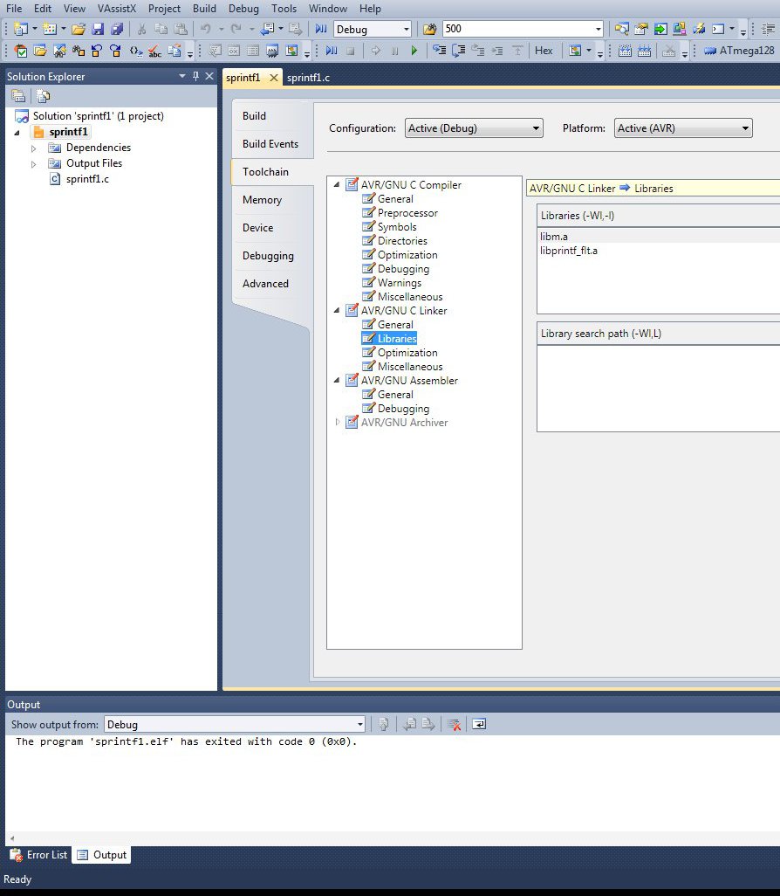Click the Navigate Backward icon
The width and height of the screenshot is (780, 896).
click(x=267, y=29)
